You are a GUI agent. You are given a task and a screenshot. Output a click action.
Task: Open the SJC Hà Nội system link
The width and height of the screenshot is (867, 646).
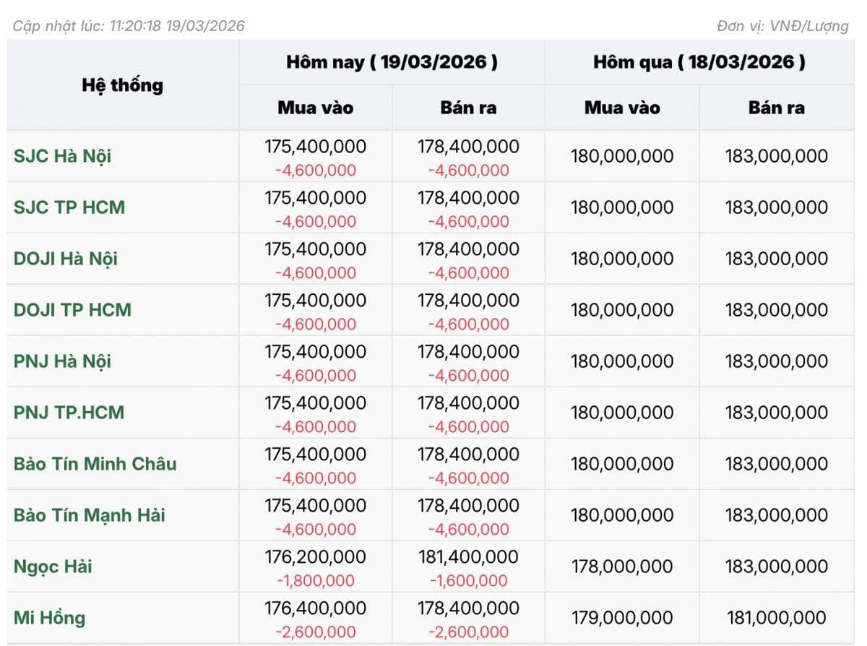[x=62, y=156]
